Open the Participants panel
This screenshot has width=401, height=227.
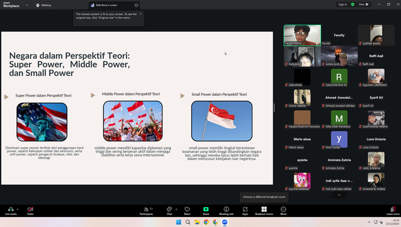146,211
